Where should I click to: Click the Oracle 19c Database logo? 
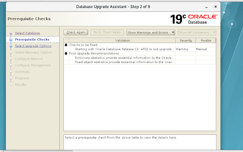(x=194, y=19)
